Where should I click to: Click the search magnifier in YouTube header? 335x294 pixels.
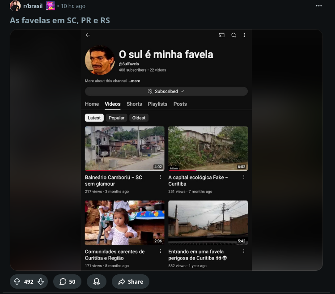[x=234, y=35]
